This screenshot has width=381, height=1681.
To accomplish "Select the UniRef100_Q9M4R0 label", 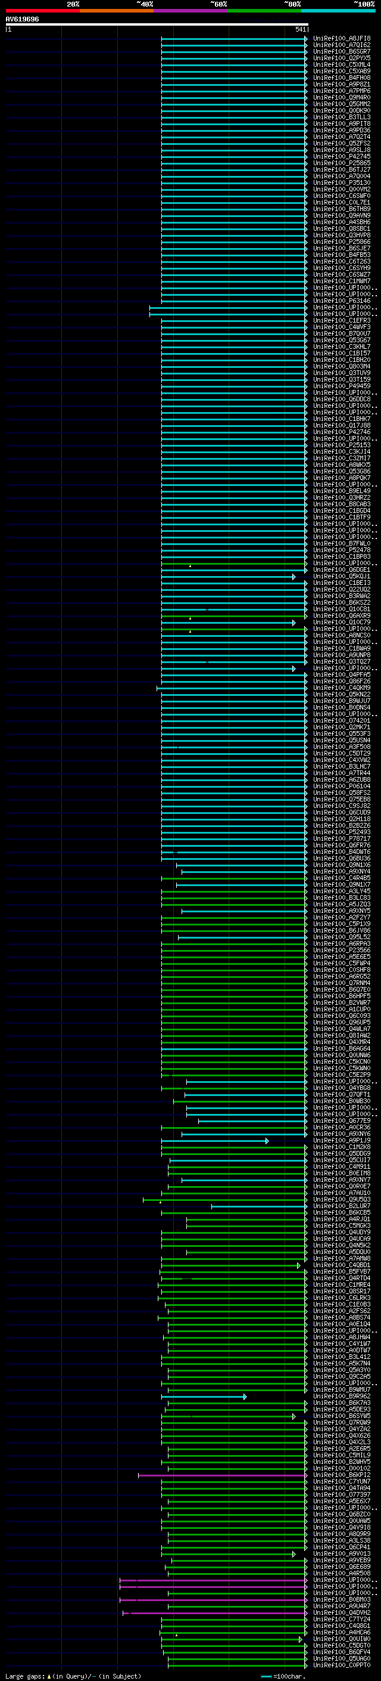I will coord(342,97).
